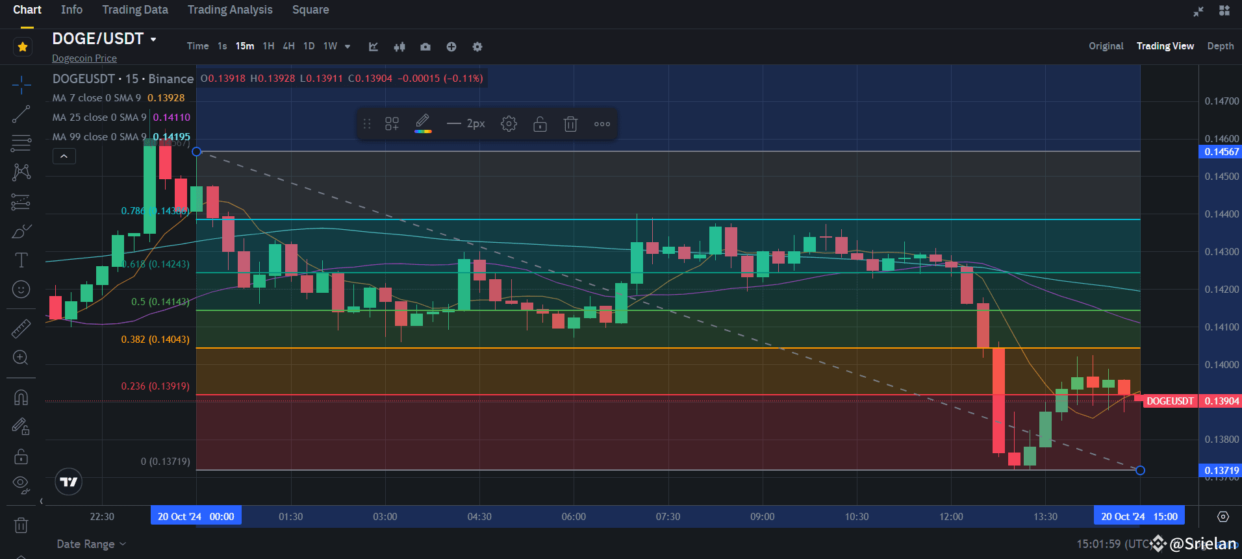Screen dimensions: 1242x559
Task: Open the Dogecoin Price link
Action: (x=84, y=58)
